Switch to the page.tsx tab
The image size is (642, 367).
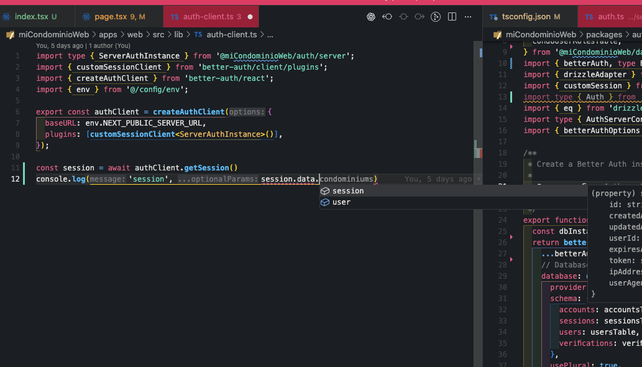click(x=112, y=17)
